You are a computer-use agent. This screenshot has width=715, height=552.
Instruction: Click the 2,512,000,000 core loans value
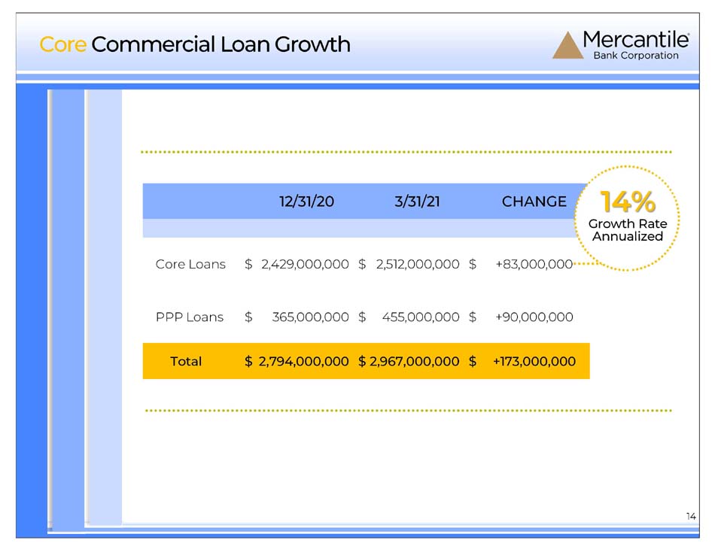coord(418,265)
